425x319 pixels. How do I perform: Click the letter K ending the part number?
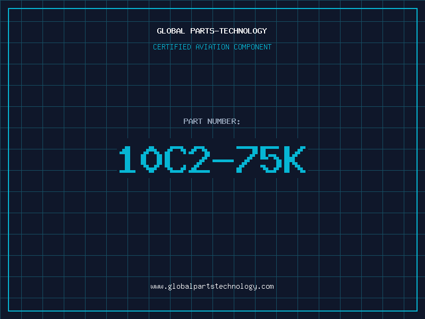[295, 159]
